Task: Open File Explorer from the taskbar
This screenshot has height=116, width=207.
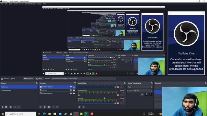Action: tap(49, 114)
